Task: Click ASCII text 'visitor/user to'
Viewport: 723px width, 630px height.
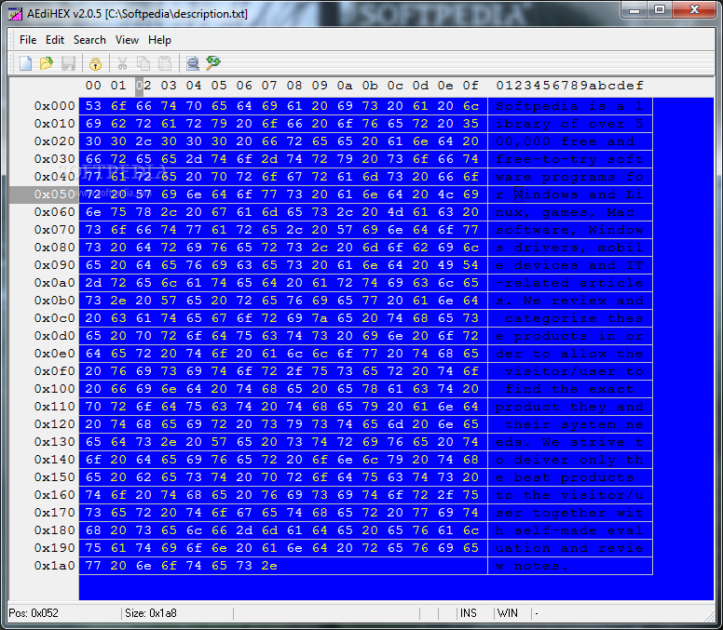Action: coord(574,371)
